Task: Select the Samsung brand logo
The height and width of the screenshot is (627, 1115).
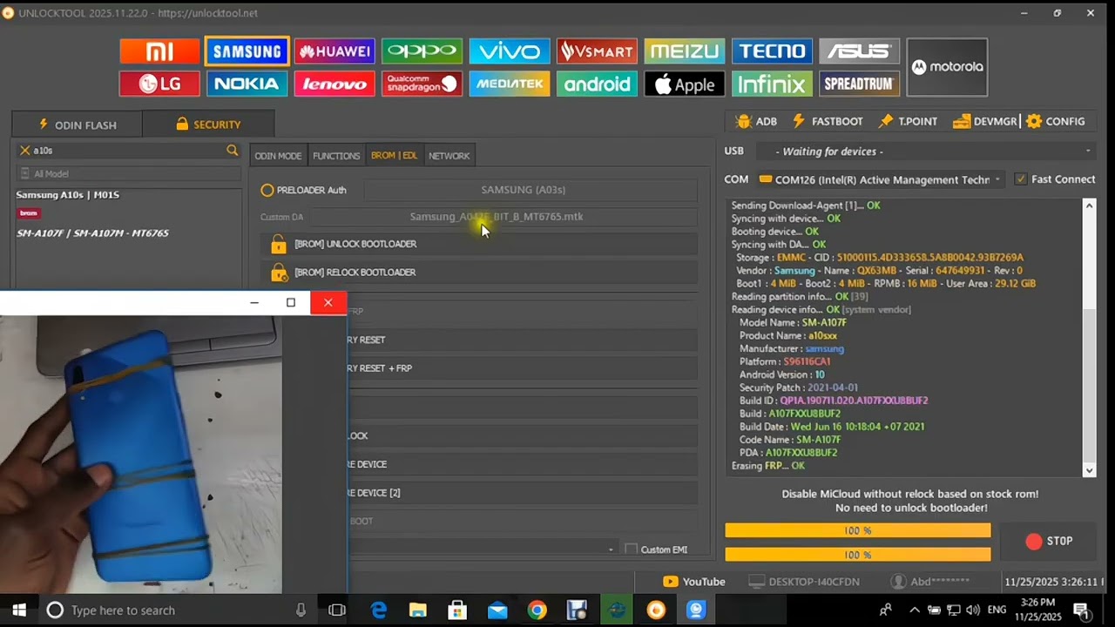Action: pos(247,51)
